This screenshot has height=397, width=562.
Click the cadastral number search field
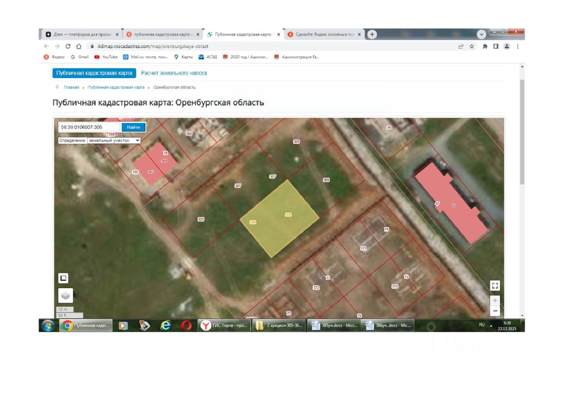point(90,127)
